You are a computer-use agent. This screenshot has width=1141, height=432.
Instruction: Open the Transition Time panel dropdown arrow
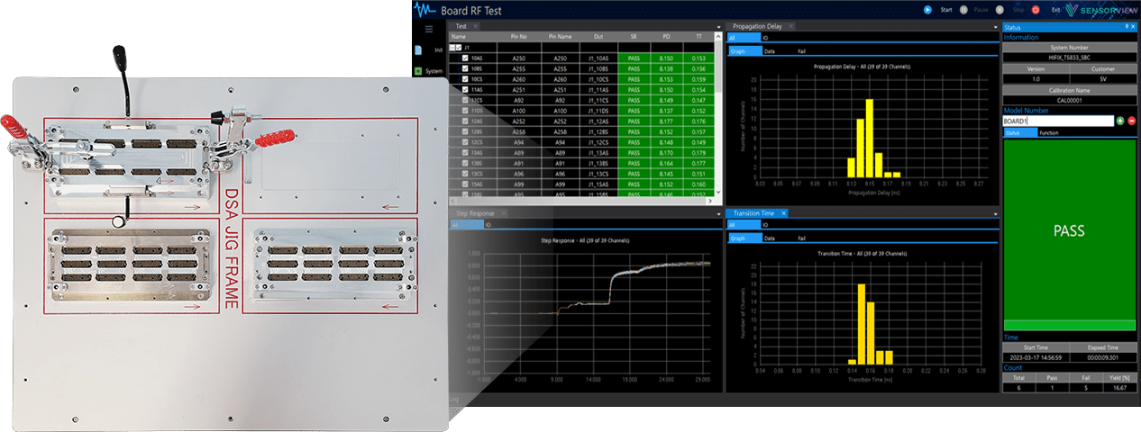(995, 214)
